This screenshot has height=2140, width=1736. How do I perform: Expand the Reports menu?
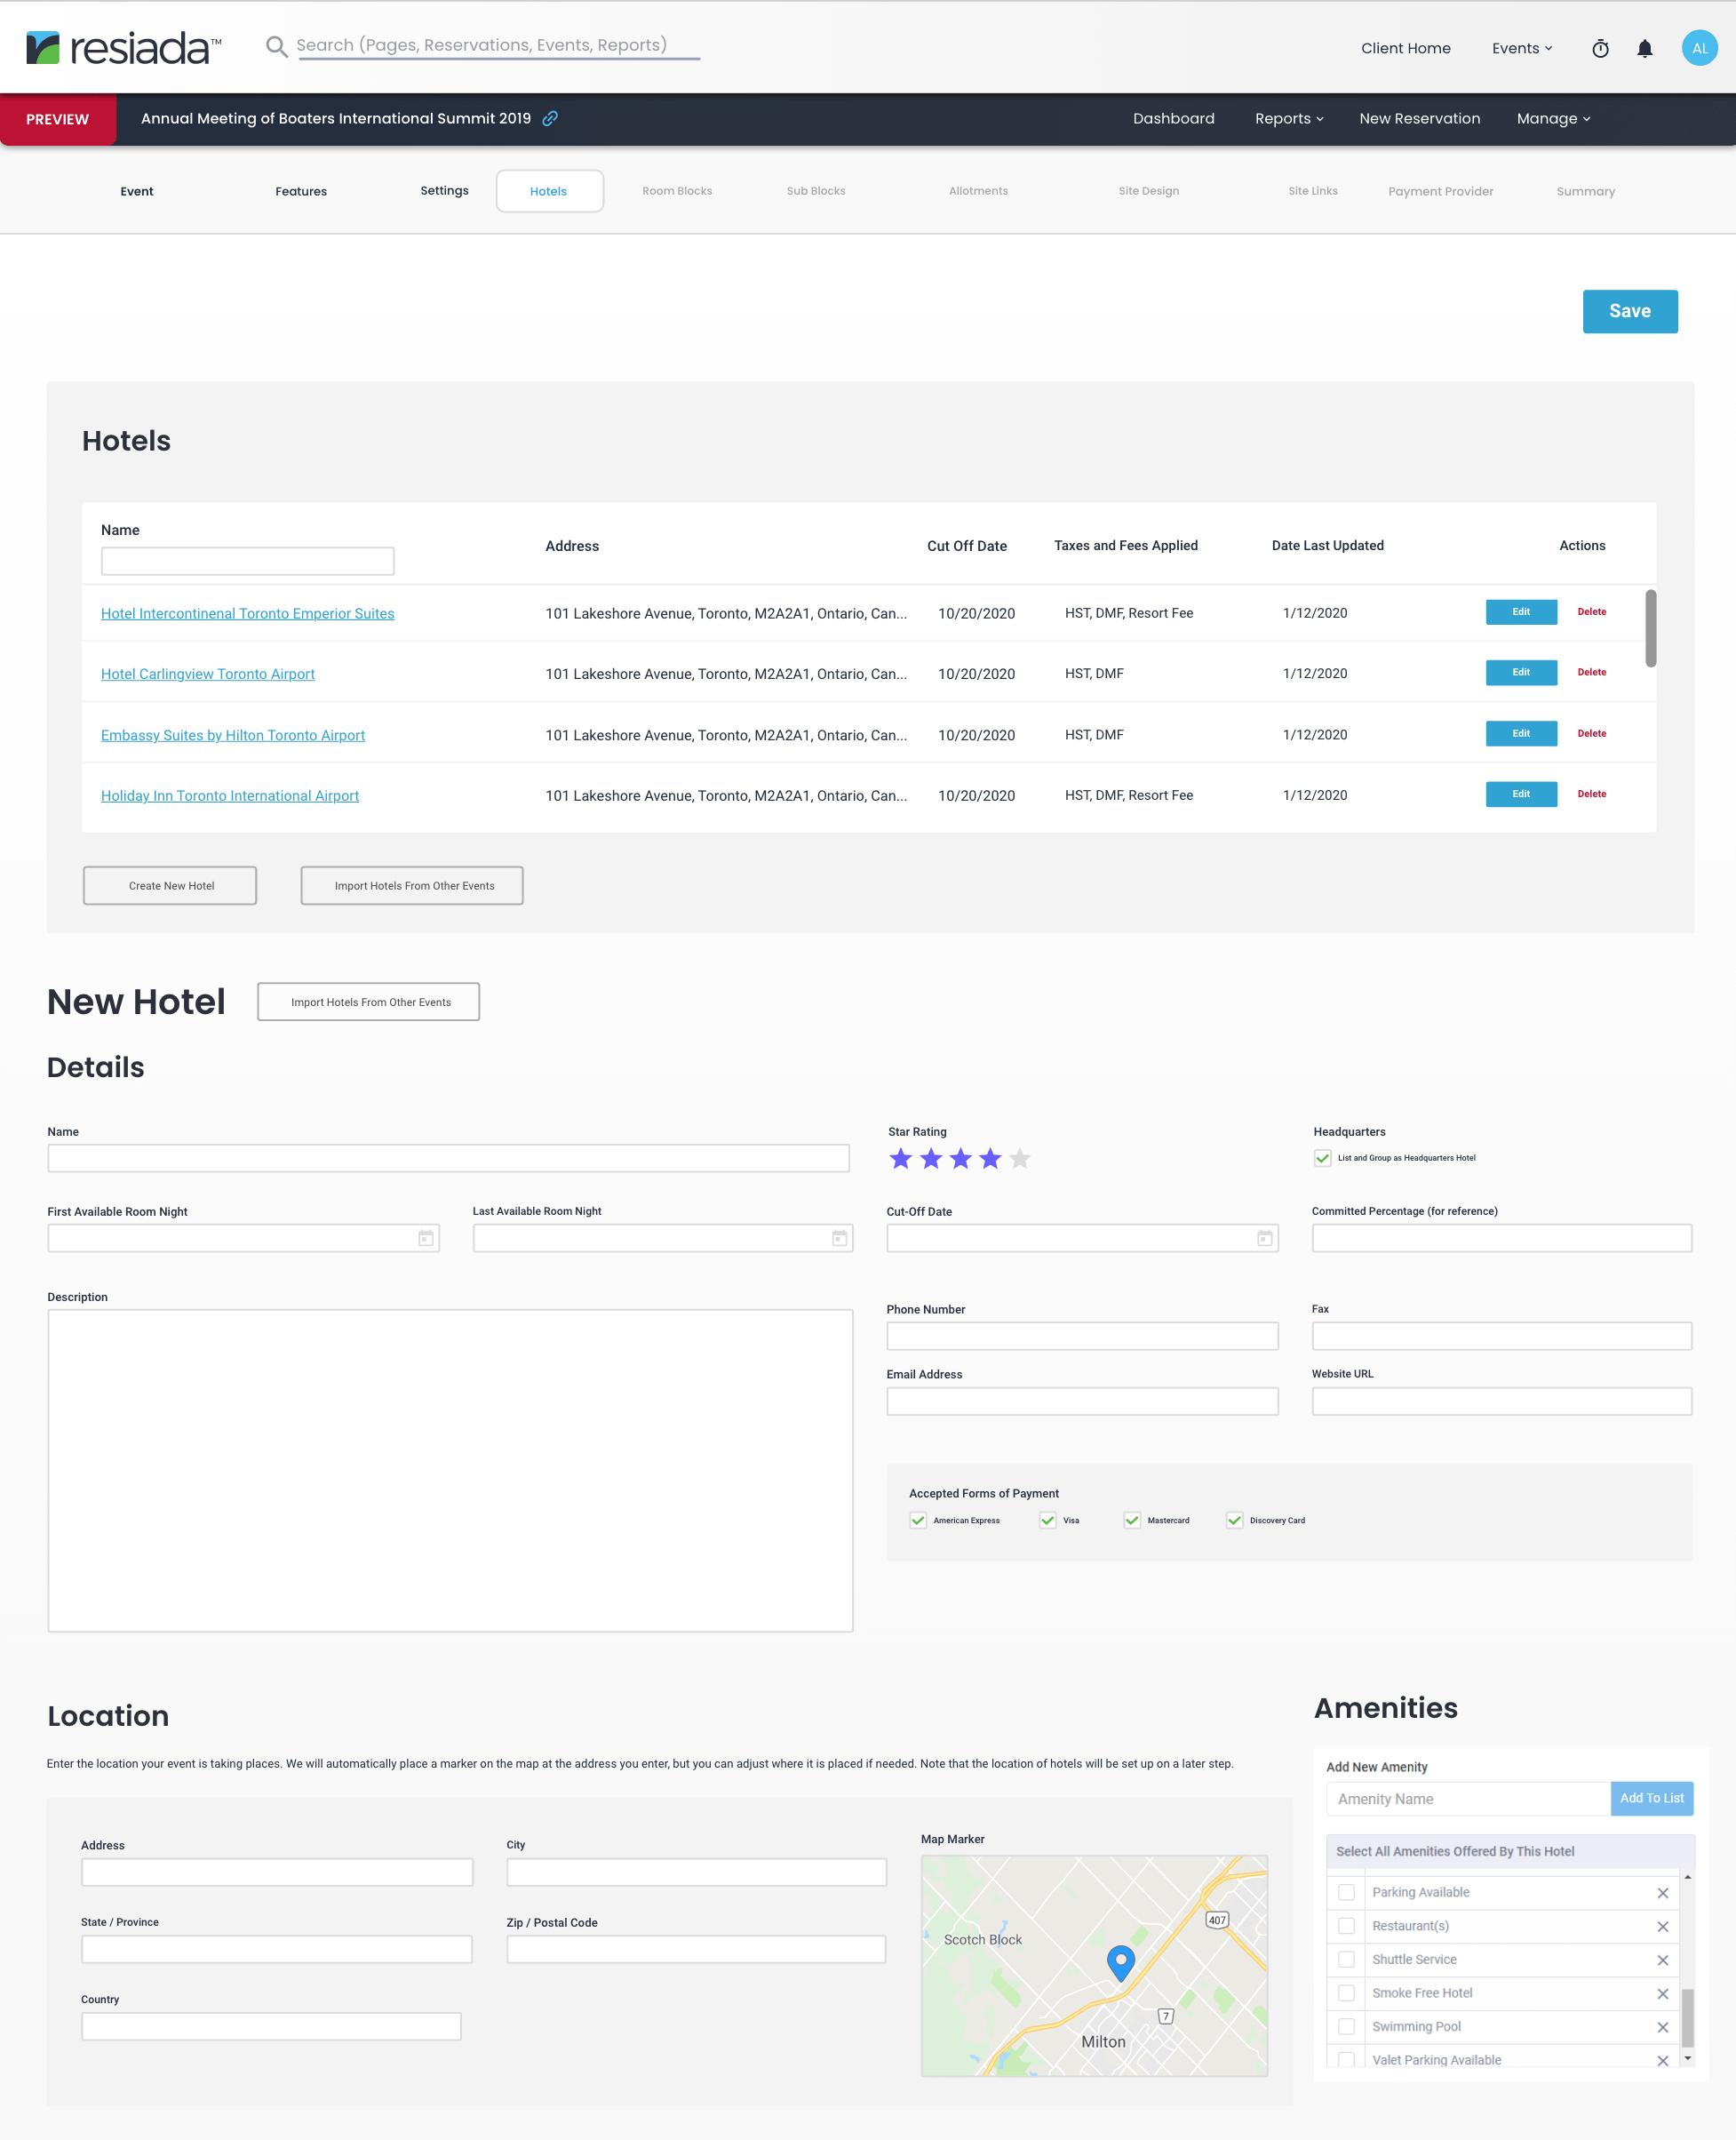tap(1288, 118)
